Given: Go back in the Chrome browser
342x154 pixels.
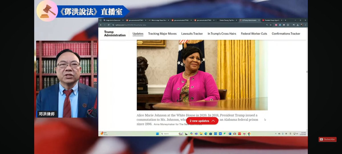Looking at the screenshot, I should [101, 25].
